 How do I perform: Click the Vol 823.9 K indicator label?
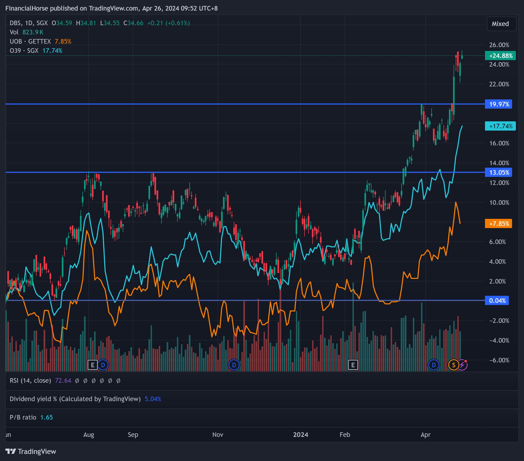pyautogui.click(x=26, y=32)
